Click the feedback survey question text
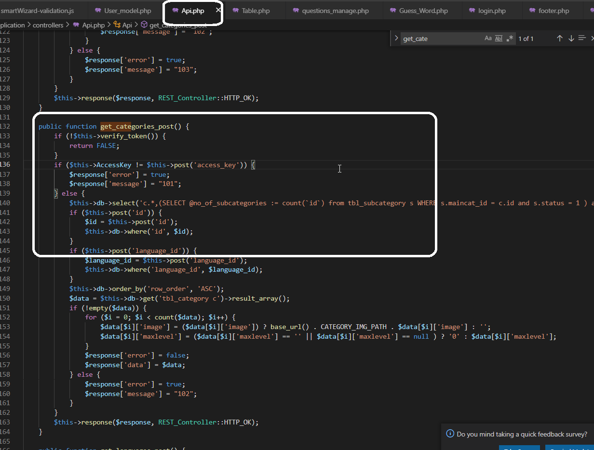This screenshot has width=594, height=450. coord(522,434)
